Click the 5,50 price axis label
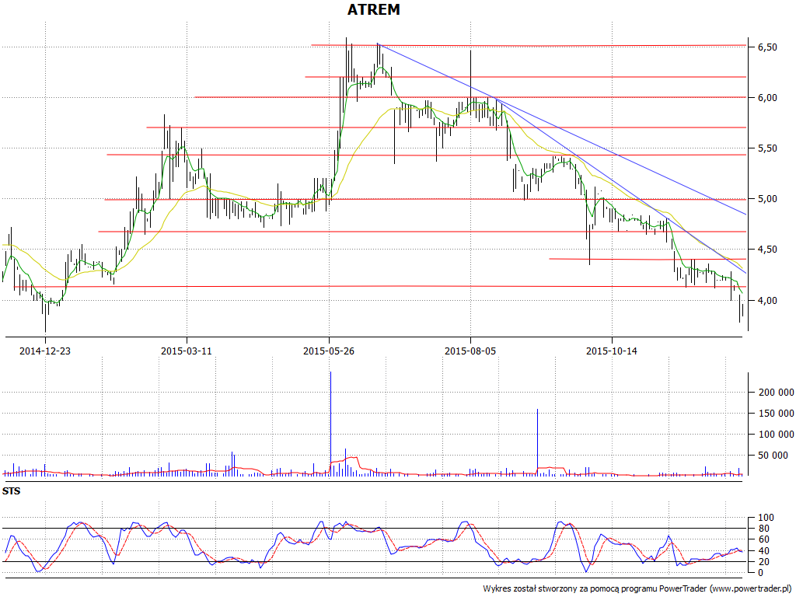The width and height of the screenshot is (796, 597). pos(767,148)
